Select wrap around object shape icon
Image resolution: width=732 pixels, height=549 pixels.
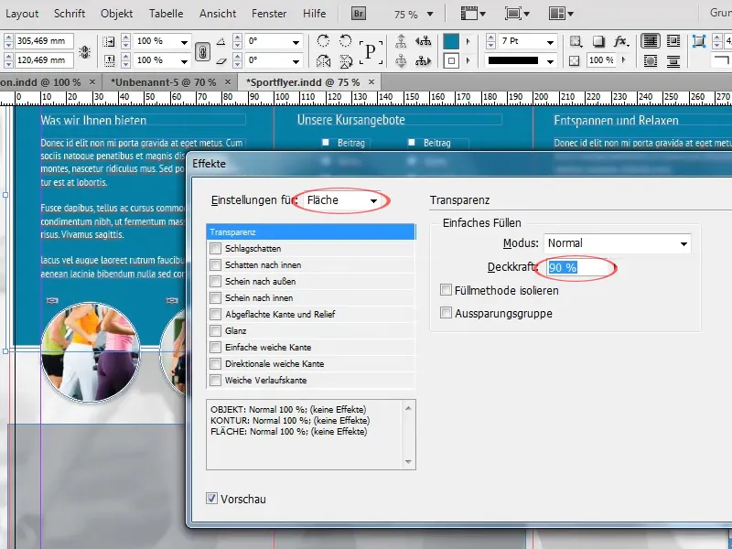coord(651,60)
